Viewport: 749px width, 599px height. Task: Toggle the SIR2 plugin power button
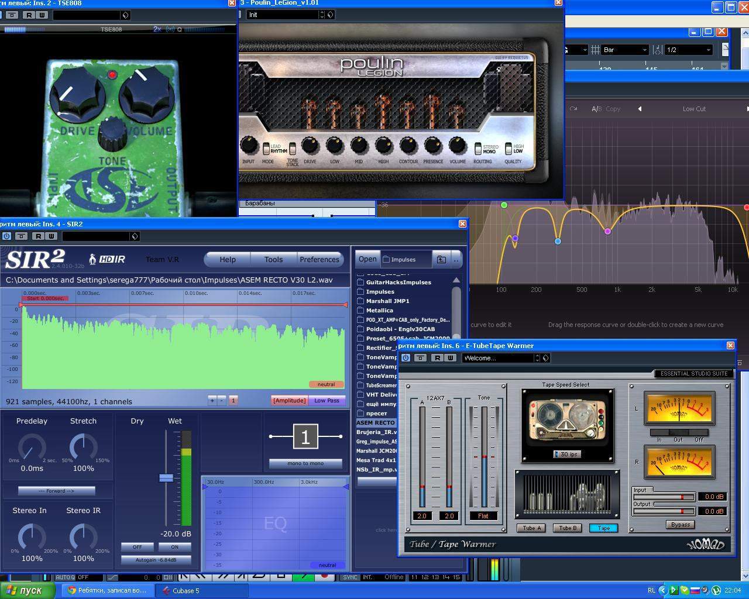6,236
